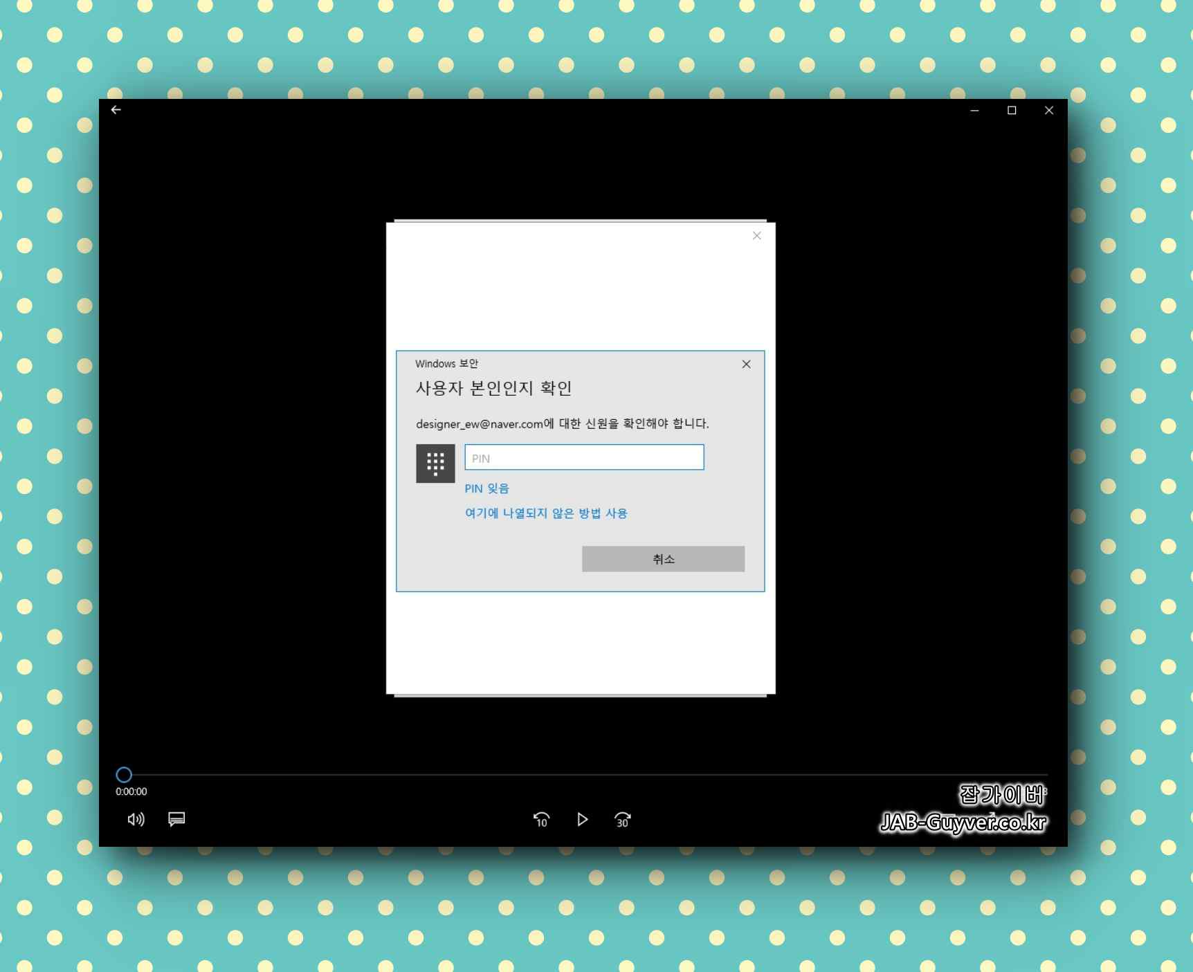Click the PIN keypad icon
Image resolution: width=1193 pixels, height=972 pixels.
[435, 464]
